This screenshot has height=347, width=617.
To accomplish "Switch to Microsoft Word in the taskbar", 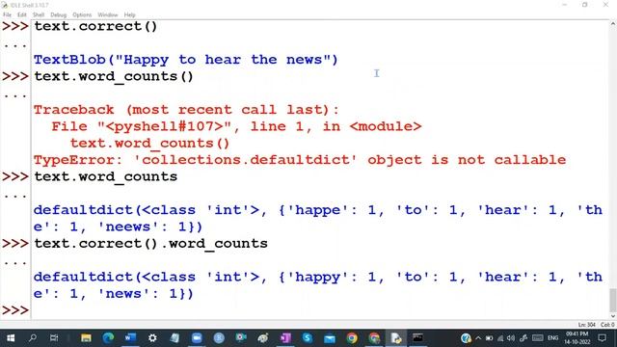I will point(130,338).
